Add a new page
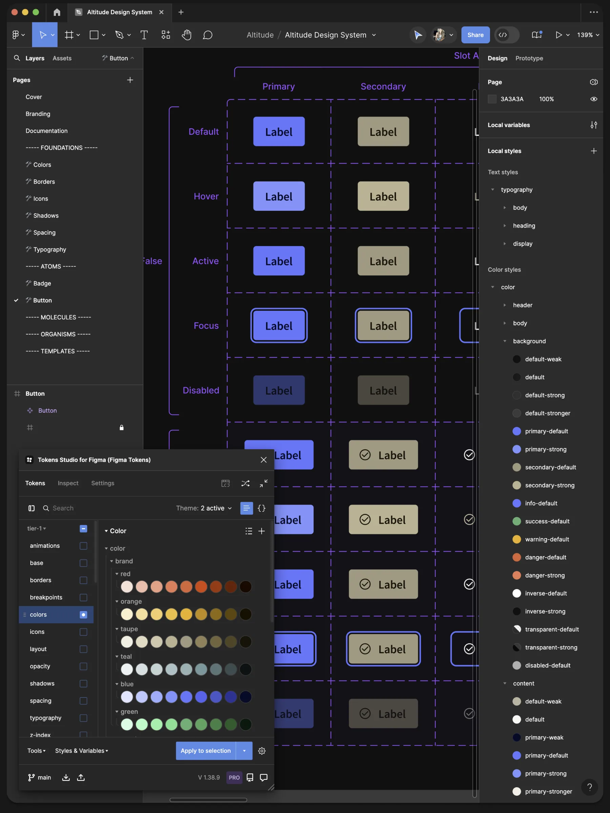The width and height of the screenshot is (610, 813). click(130, 80)
